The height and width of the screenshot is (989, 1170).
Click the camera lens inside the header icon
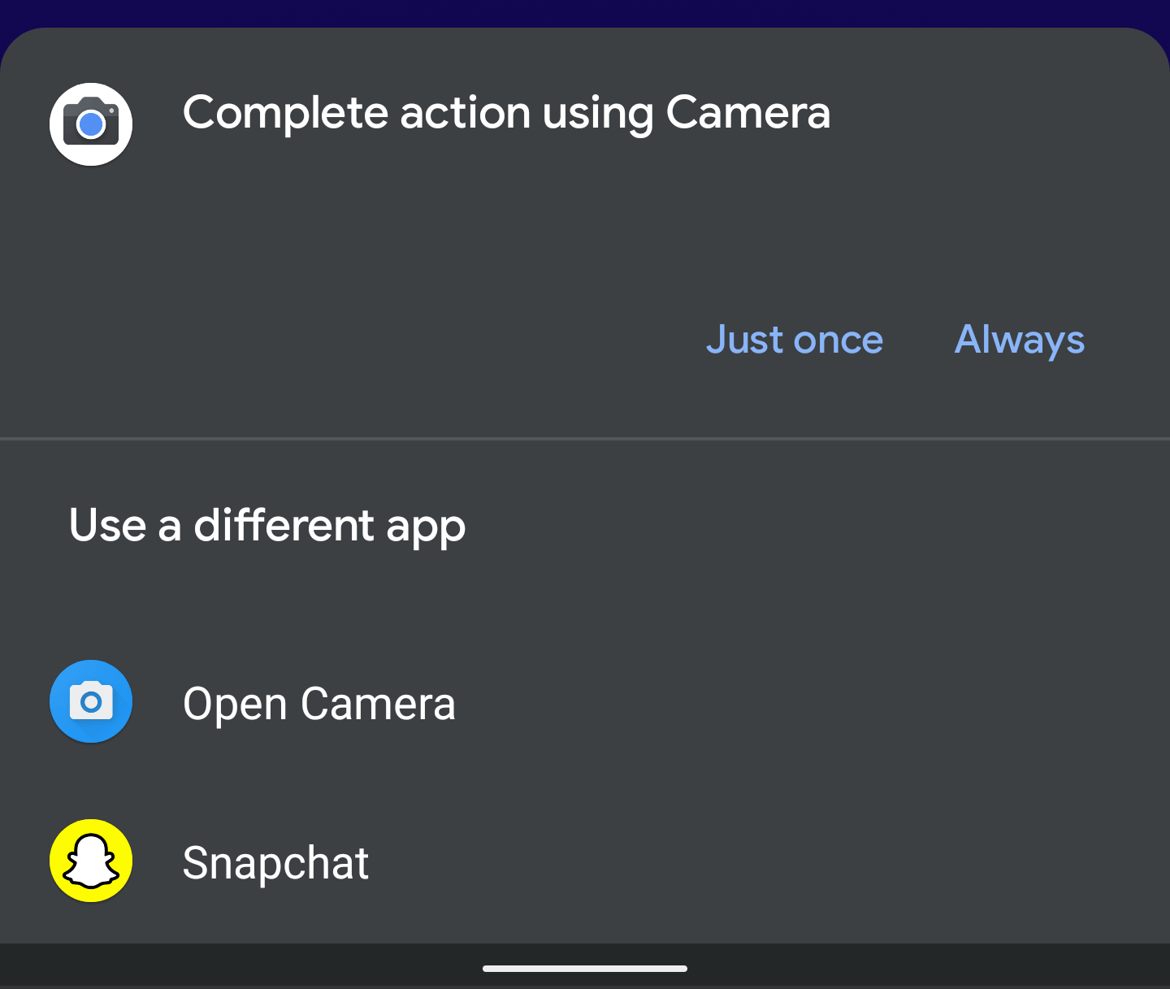[x=89, y=124]
